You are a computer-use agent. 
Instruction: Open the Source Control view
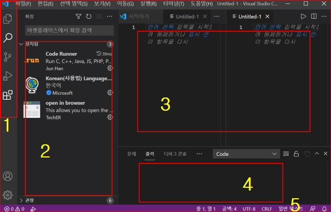8,57
